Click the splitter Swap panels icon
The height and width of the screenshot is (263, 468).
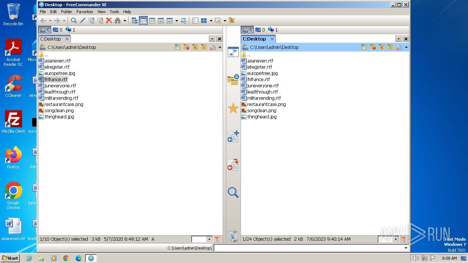click(233, 52)
